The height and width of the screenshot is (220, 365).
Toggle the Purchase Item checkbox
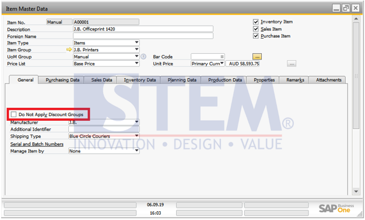click(256, 36)
